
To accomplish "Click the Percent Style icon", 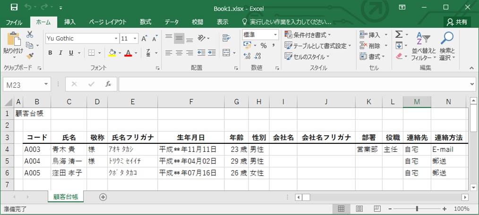I will click(264, 46).
